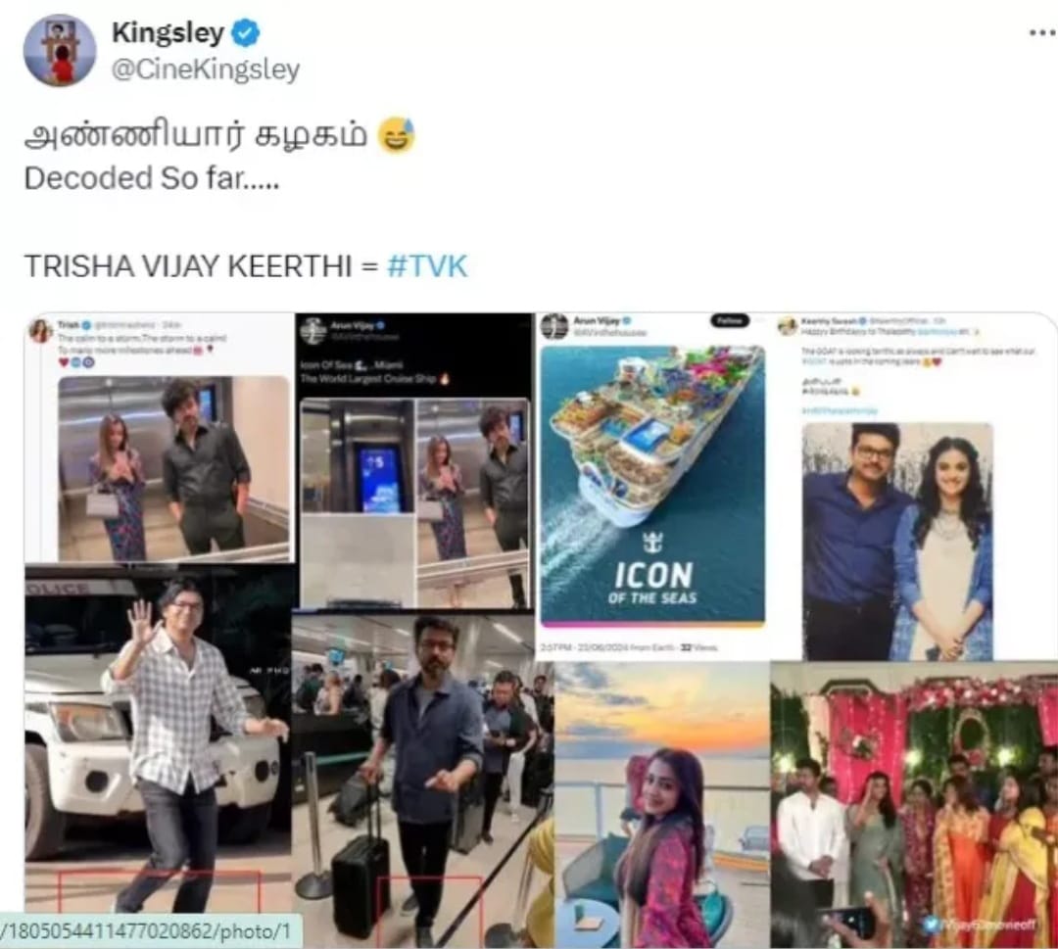
Task: Open the wedding stage group photo
Action: (x=914, y=805)
